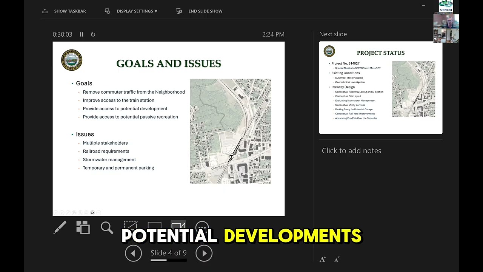Screen dimensions: 483x272
Task: Expand the DISPLAY SETTINGS dropdown
Action: (137, 11)
